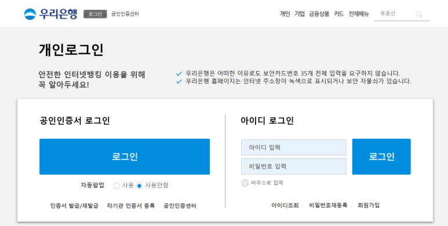Click the 우리은행 logo
The height and width of the screenshot is (226, 448).
(50, 14)
